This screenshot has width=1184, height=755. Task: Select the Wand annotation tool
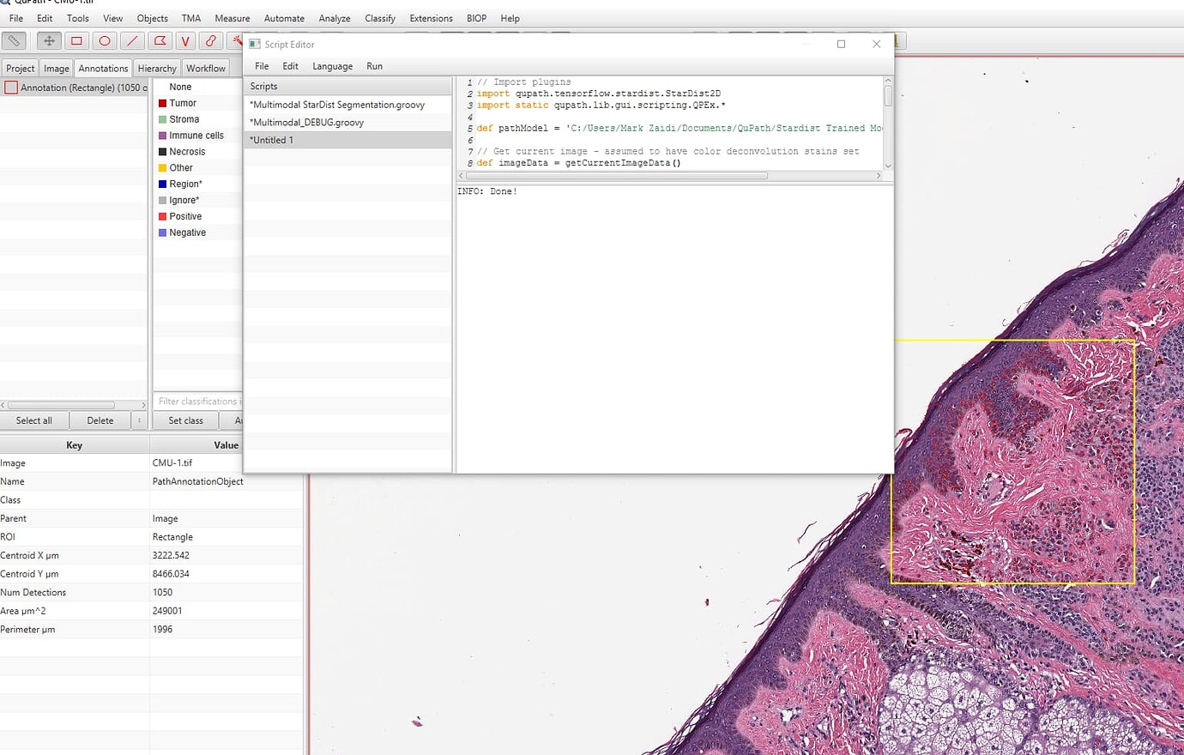238,40
